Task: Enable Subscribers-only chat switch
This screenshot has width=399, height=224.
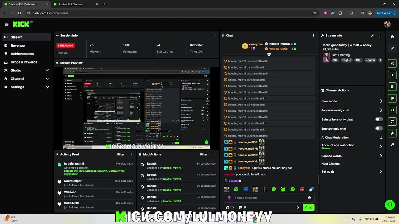Action: (379, 119)
